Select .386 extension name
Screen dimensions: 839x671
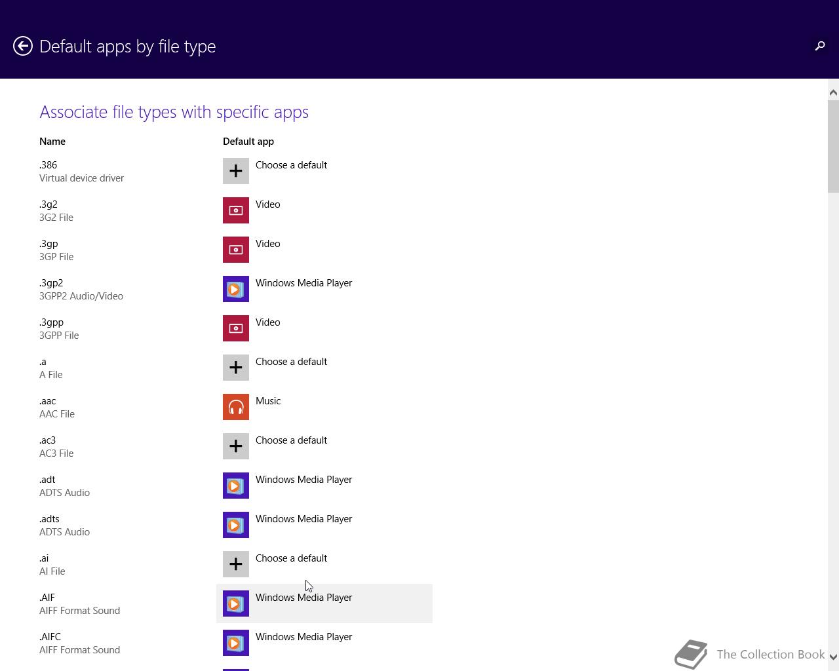point(49,165)
